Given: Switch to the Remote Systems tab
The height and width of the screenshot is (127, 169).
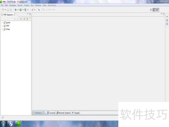Looking at the screenshot, I should pos(64,113).
